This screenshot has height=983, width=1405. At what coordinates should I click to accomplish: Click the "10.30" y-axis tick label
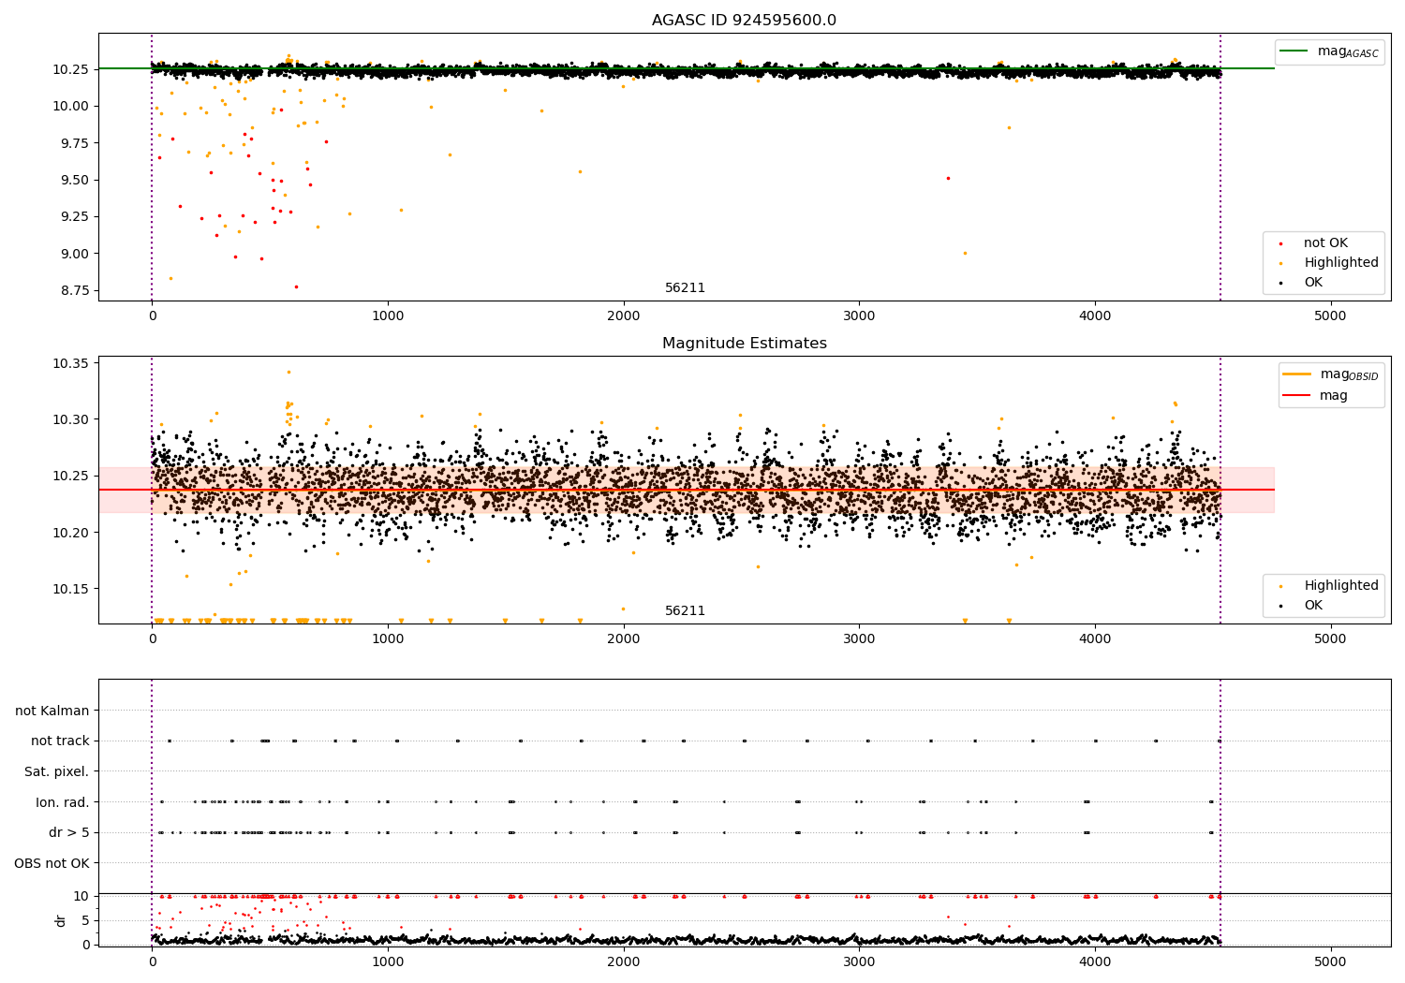point(71,419)
